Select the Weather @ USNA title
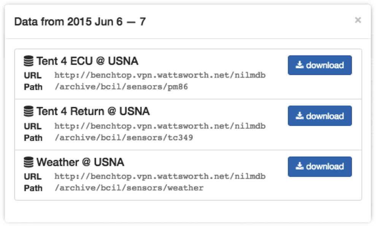The height and width of the screenshot is (226, 376). (80, 162)
